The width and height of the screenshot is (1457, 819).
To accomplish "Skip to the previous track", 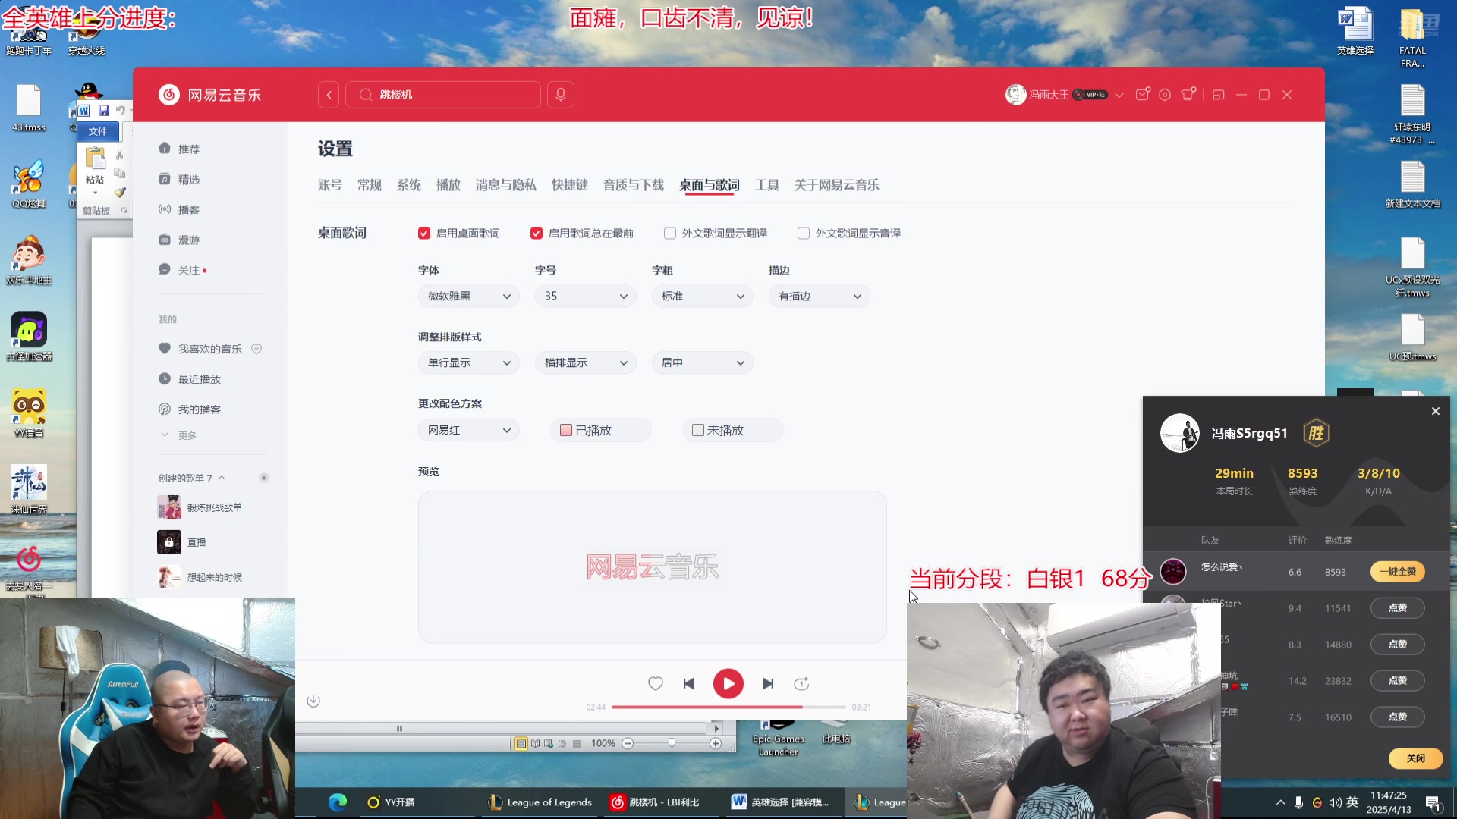I will click(x=689, y=683).
